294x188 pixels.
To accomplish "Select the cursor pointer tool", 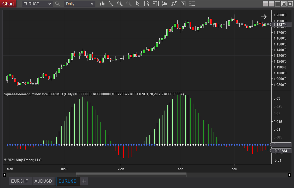I will click(x=138, y=4).
